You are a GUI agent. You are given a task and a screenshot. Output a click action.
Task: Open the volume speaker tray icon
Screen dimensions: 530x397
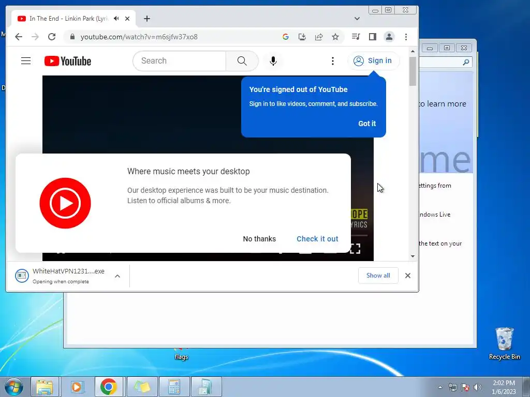tap(478, 387)
